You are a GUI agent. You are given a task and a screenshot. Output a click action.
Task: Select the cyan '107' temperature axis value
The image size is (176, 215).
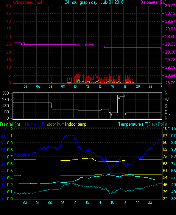[x=172, y=136]
